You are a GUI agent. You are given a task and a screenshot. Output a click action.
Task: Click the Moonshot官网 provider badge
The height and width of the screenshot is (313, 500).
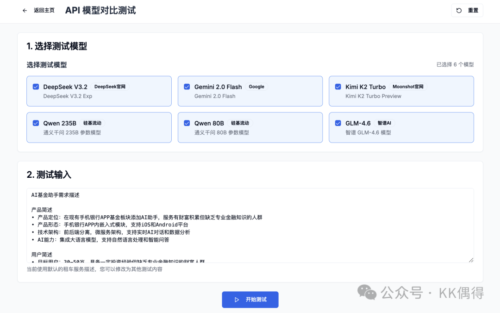(x=408, y=87)
